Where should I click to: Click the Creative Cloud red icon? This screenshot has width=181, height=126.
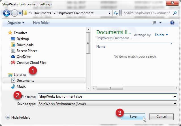[13, 62]
